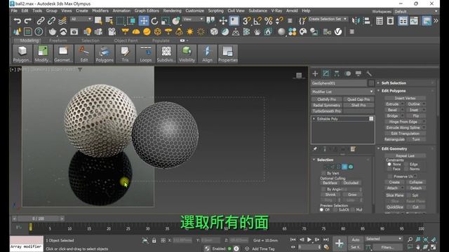This screenshot has height=252, width=449.
Task: Open the Modifier List dropdown
Action: 342,92
